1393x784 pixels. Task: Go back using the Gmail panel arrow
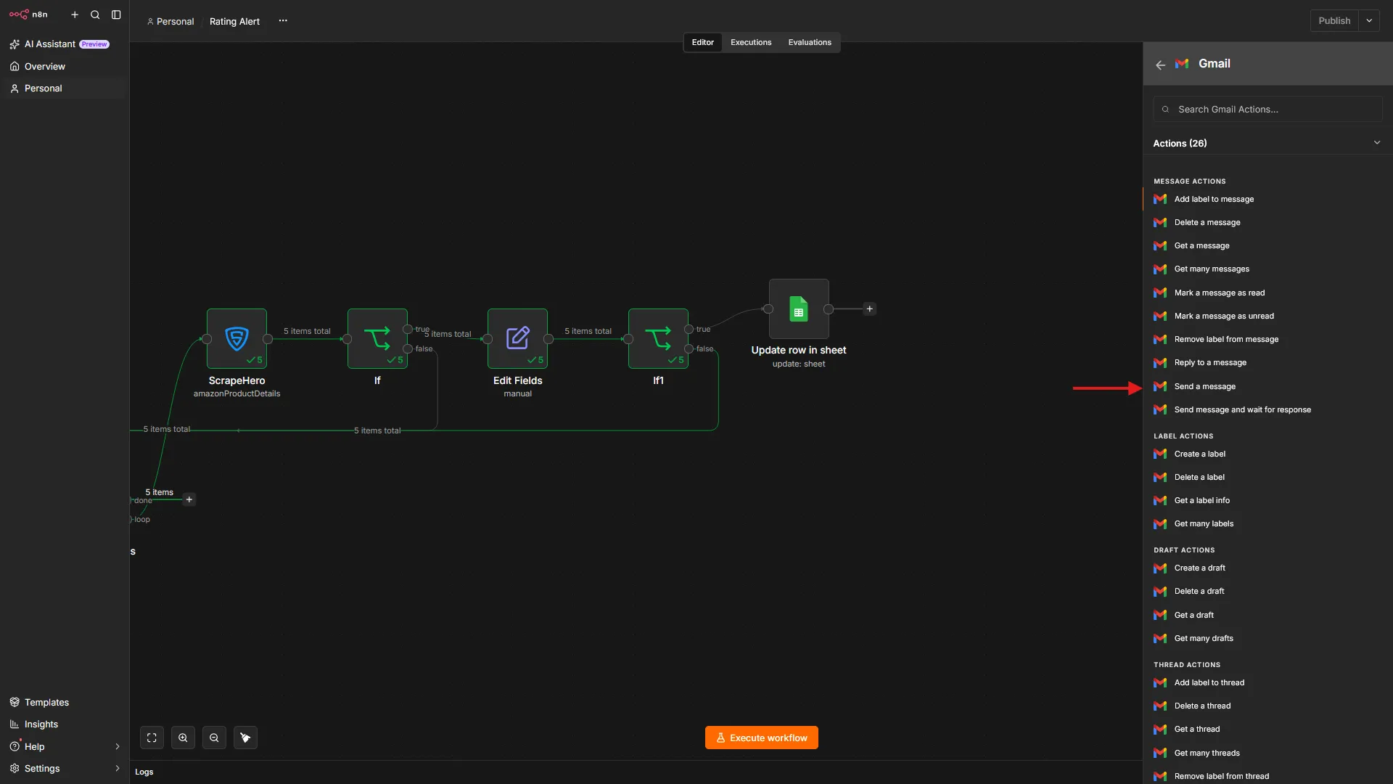coord(1160,65)
